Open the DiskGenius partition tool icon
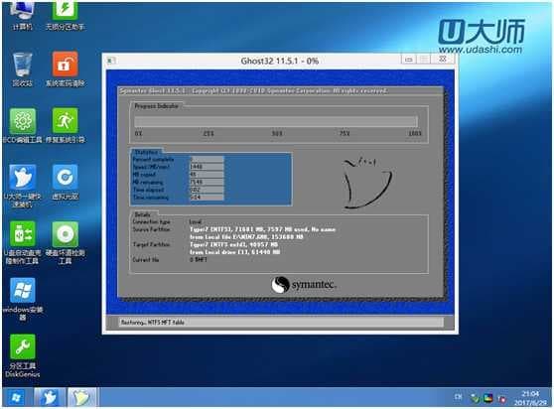 [x=23, y=356]
